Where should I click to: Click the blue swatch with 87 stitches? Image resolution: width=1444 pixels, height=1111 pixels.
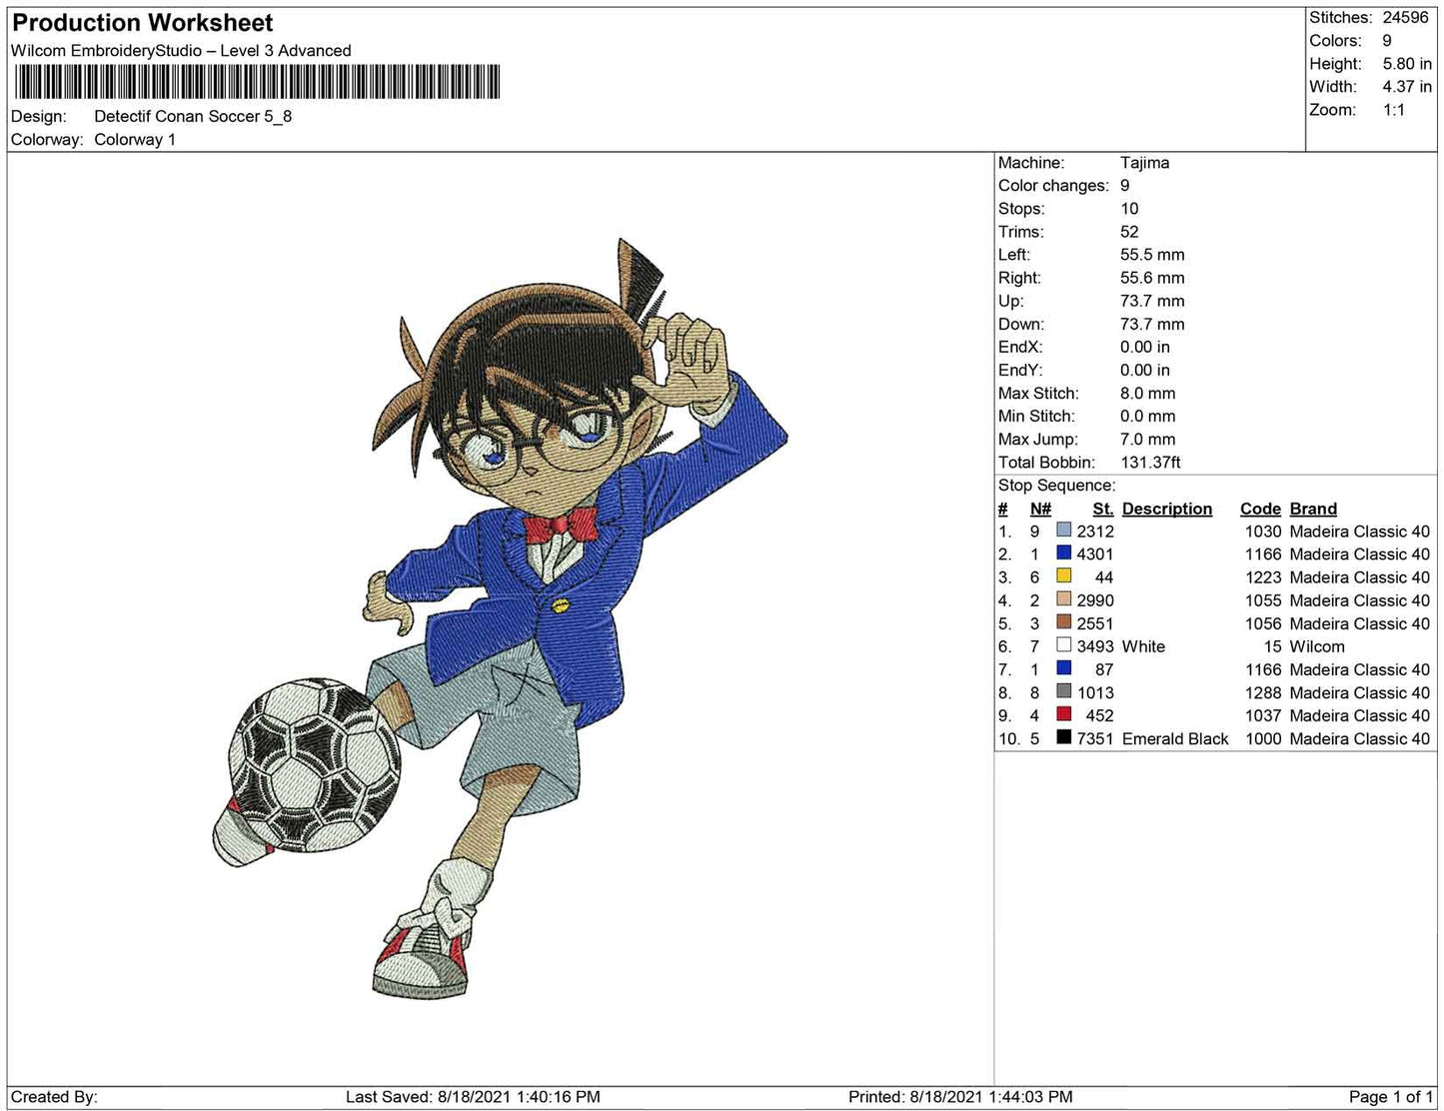point(1063,668)
